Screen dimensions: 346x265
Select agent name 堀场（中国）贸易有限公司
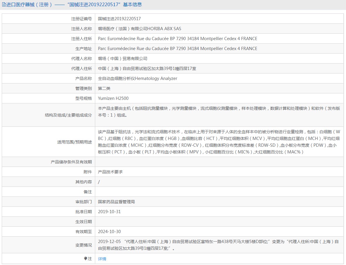(122, 59)
